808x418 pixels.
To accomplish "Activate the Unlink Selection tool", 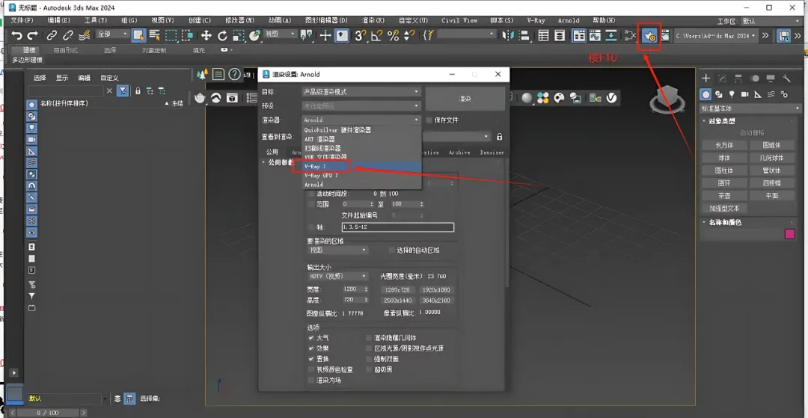I will point(68,36).
